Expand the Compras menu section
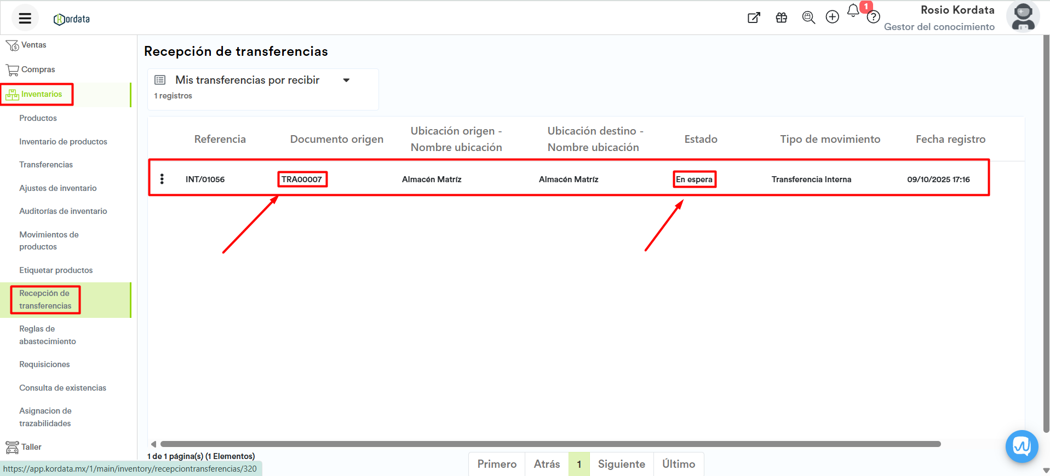Viewport: 1050px width, 476px height. pos(38,69)
